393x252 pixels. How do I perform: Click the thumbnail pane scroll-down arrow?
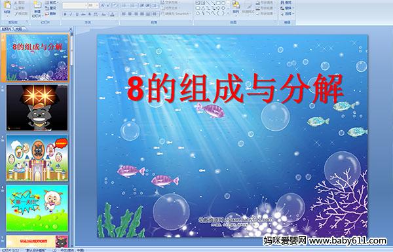pos(72,245)
